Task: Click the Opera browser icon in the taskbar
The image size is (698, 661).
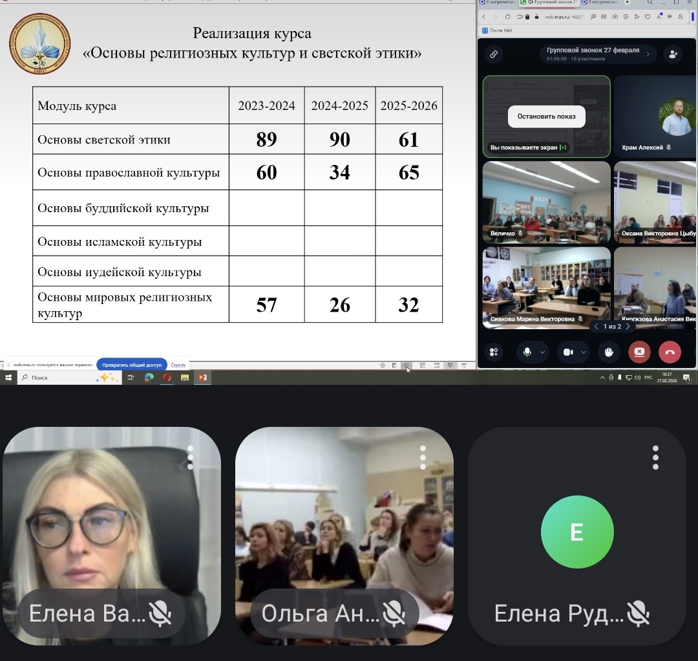Action: click(x=167, y=377)
